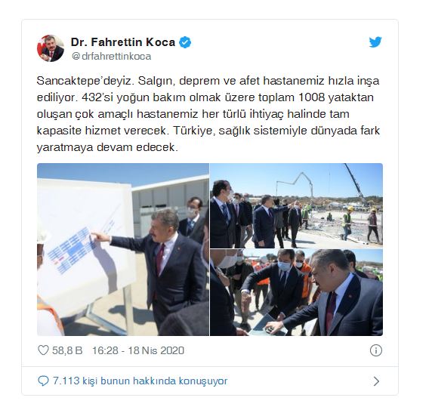This screenshot has width=432, height=410.
Task: Open '7.113 kişi bunun hakkında konuşuyor' link
Action: [140, 381]
